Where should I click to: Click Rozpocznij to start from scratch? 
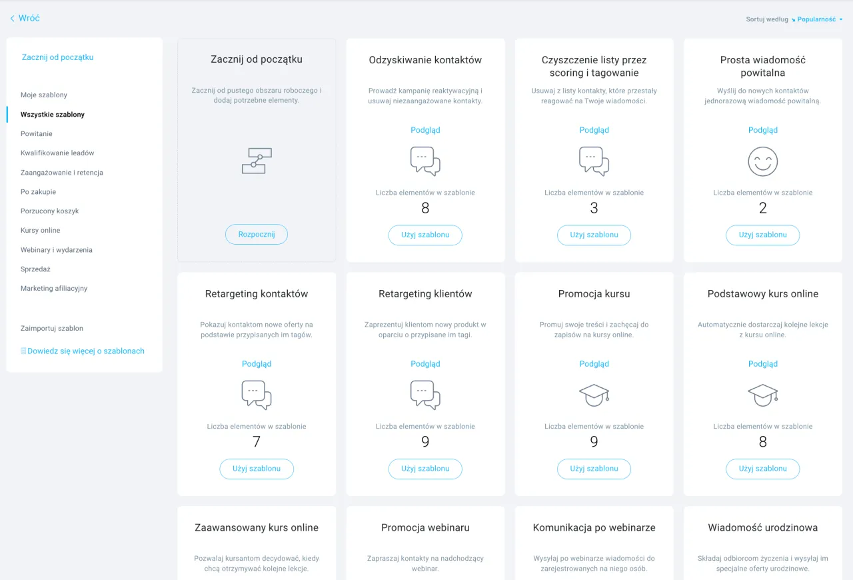(257, 234)
